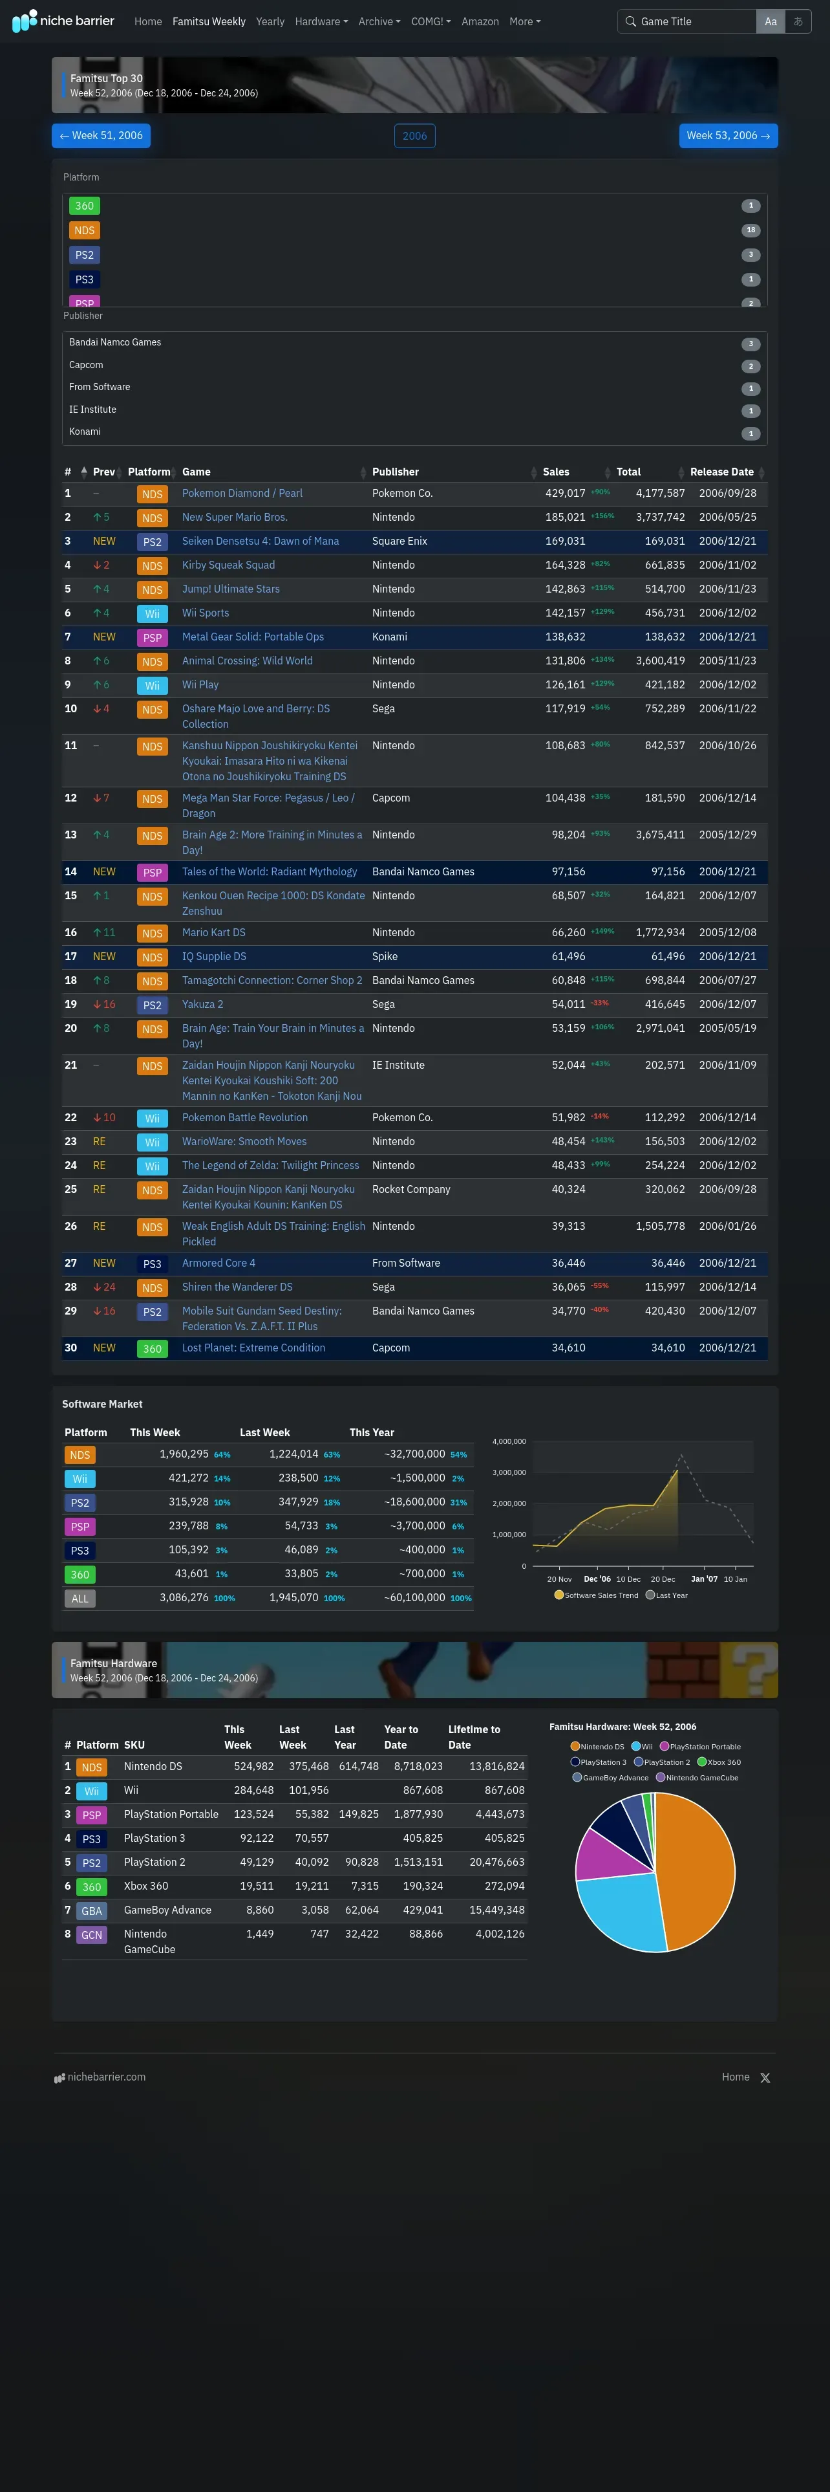830x2492 pixels.
Task: Click the NDS platform filter badge
Action: coord(85,230)
